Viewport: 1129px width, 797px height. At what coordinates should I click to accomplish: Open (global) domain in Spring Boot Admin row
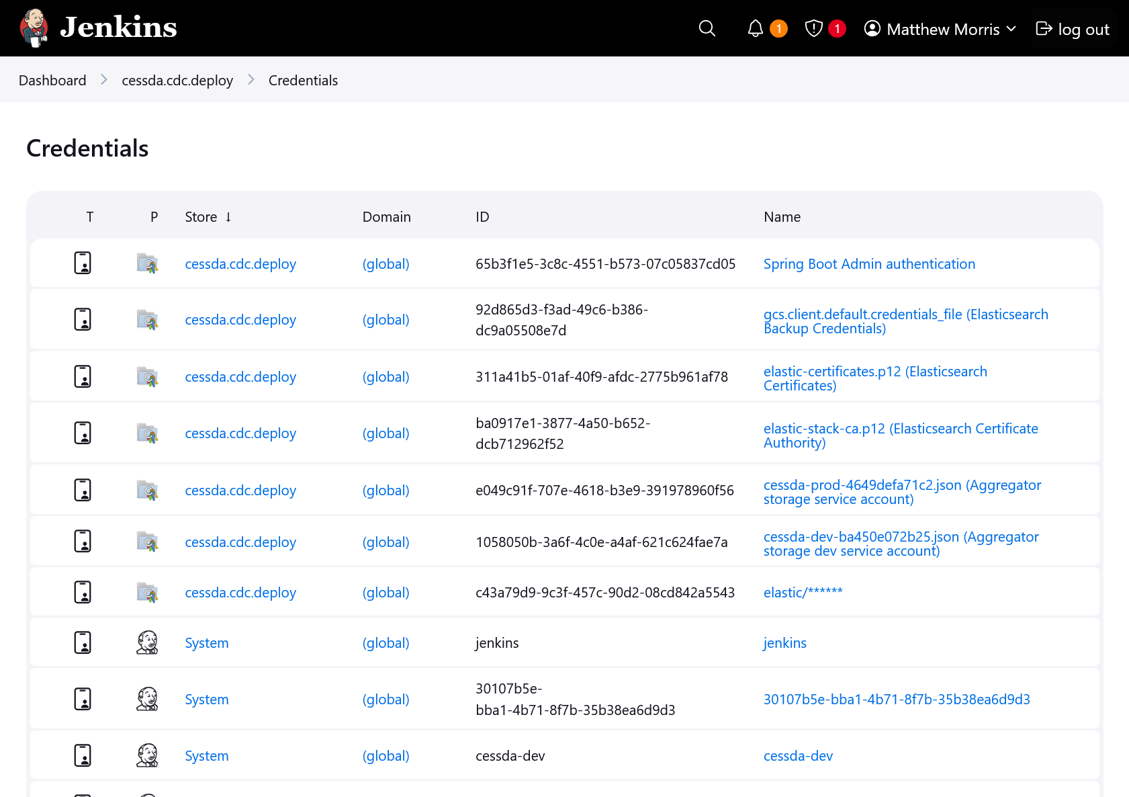(x=386, y=264)
